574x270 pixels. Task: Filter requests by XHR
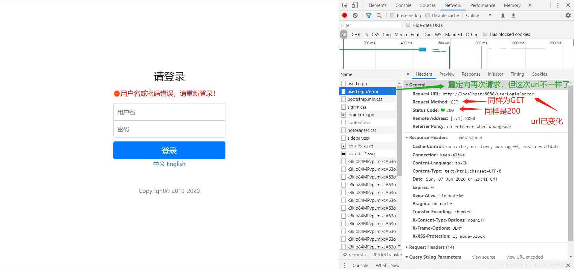356,34
